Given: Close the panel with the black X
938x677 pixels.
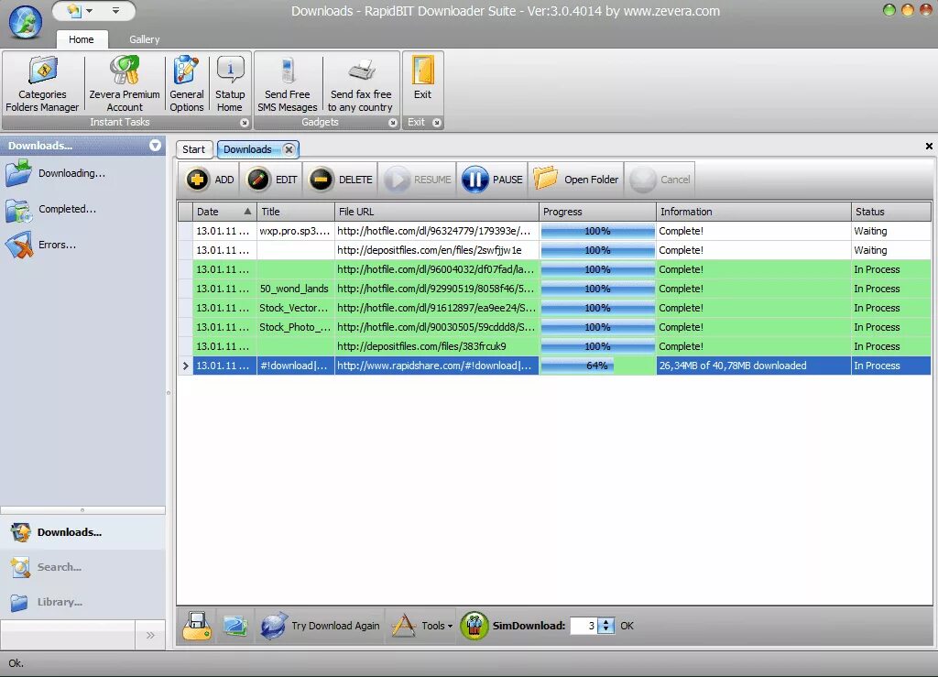Looking at the screenshot, I should tap(929, 146).
